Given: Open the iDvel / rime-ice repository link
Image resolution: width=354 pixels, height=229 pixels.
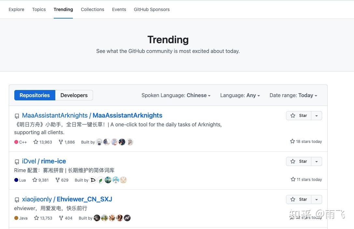Looking at the screenshot, I should [44, 161].
